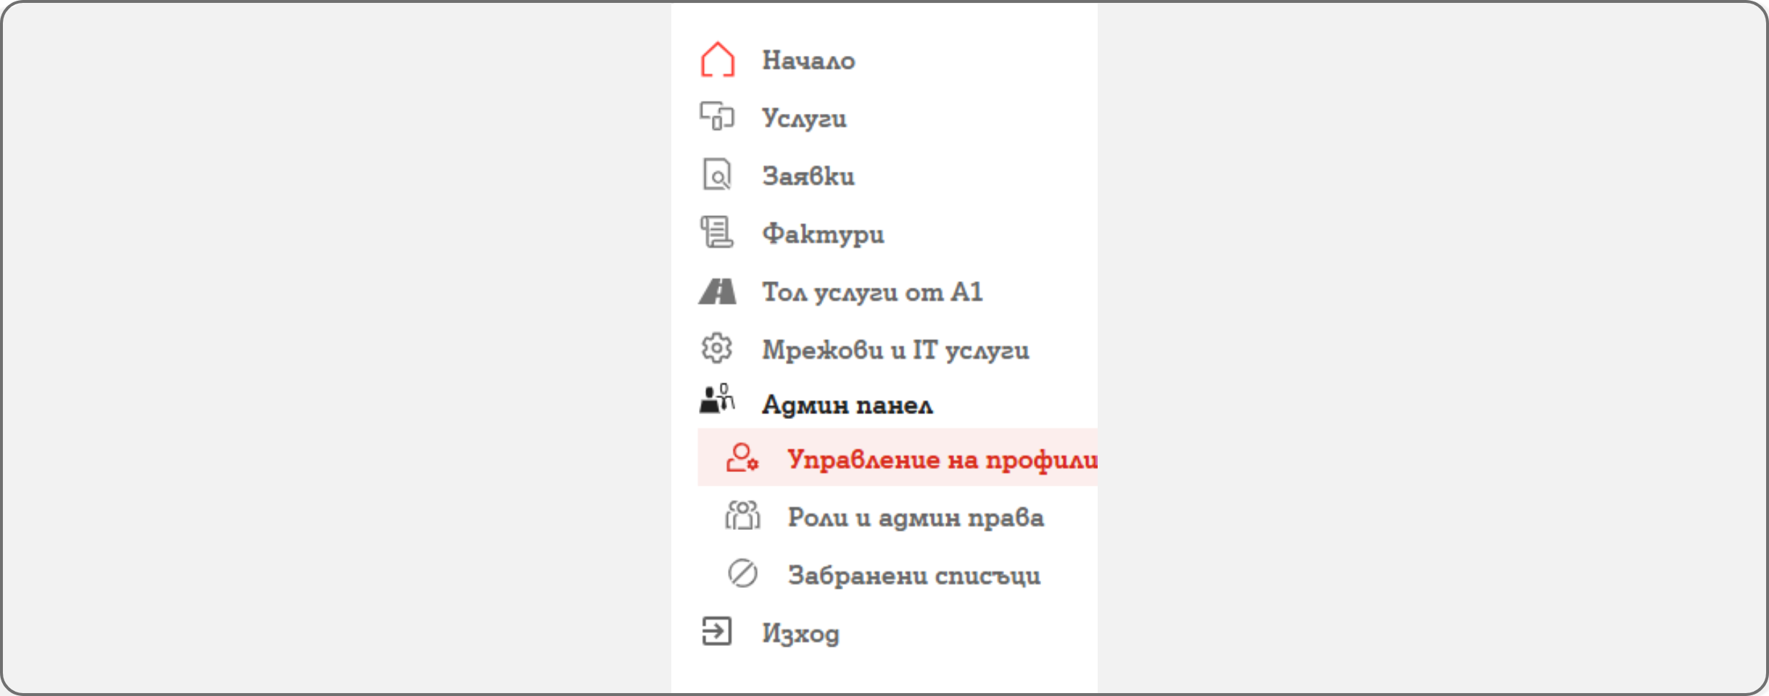The image size is (1769, 696).
Task: Open the Заявки menu entry
Action: click(x=808, y=176)
